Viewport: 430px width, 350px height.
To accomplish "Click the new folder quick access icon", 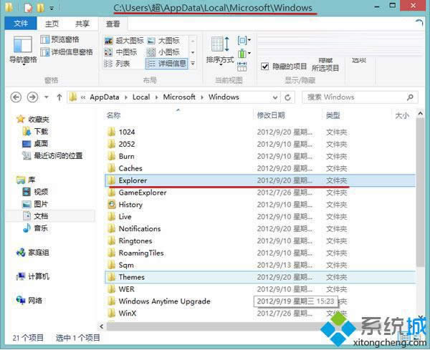I will 40,8.
